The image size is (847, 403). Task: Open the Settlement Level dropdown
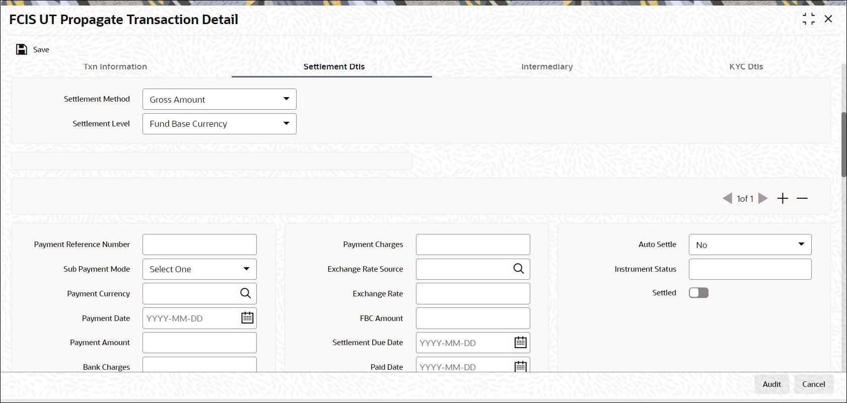tap(220, 124)
